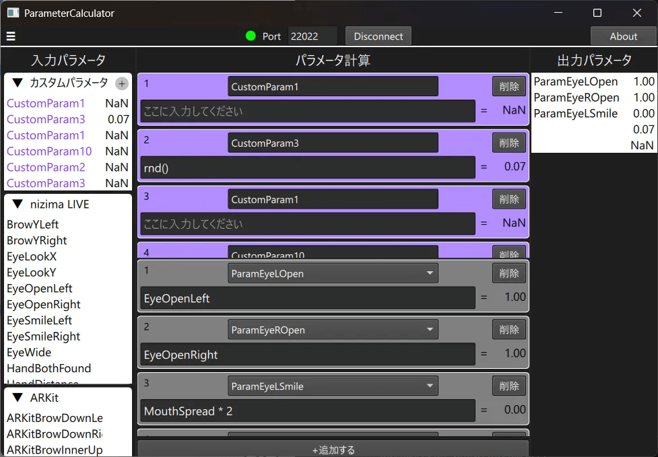This screenshot has height=457, width=658.
Task: Click +追加する to add a row
Action: coord(333,449)
